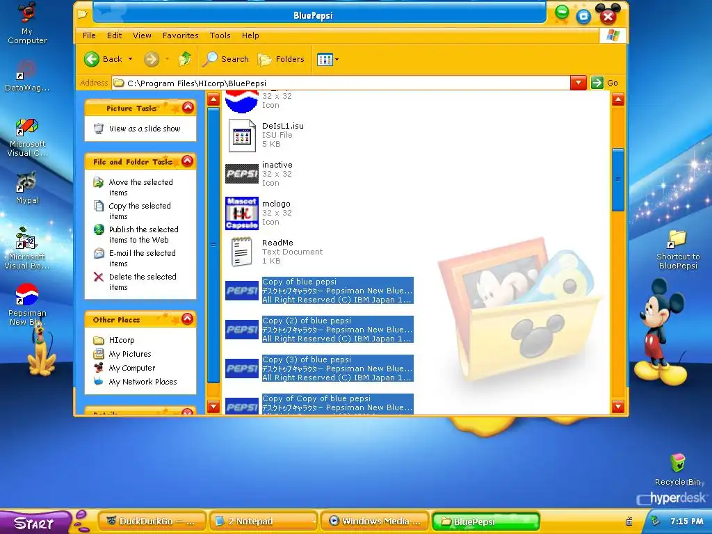Go up one folder level icon
This screenshot has height=534, width=712.
click(185, 59)
